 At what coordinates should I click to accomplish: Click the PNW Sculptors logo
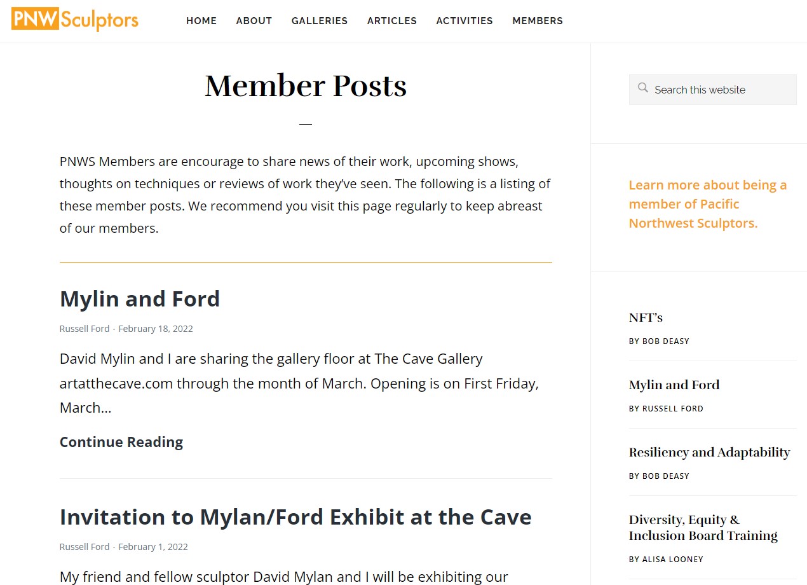point(75,20)
